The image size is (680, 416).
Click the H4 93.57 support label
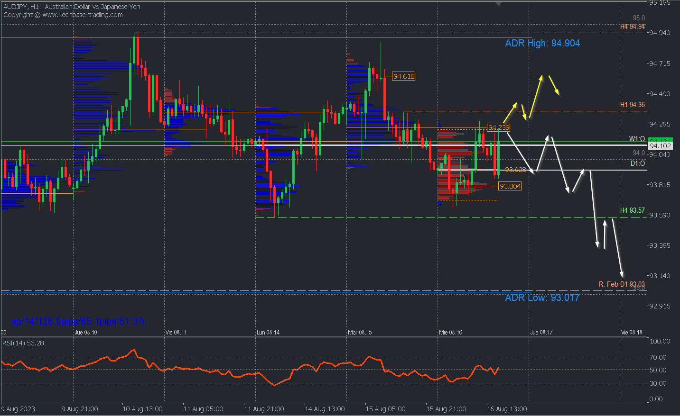[x=633, y=210]
